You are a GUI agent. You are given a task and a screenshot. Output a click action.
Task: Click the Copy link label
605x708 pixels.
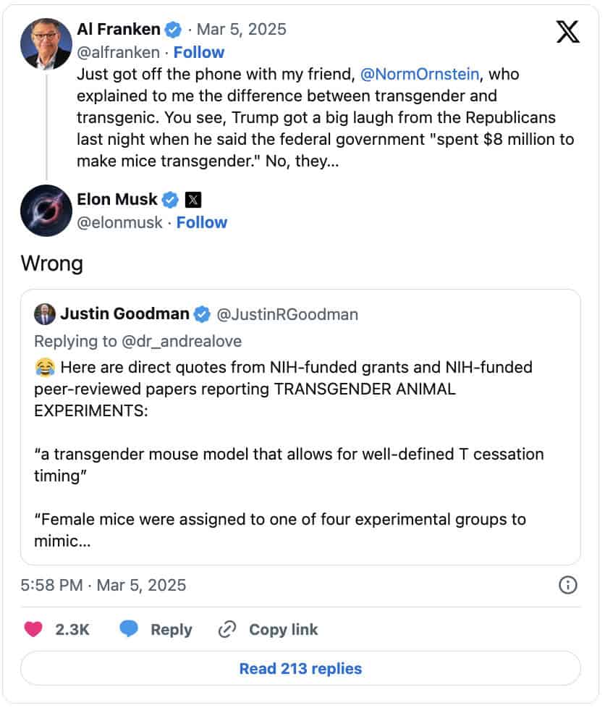[x=283, y=630]
